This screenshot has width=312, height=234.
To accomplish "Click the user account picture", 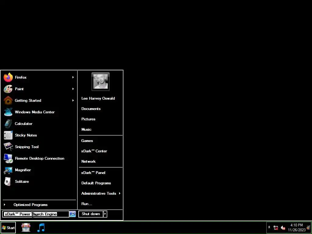I will pos(101,82).
